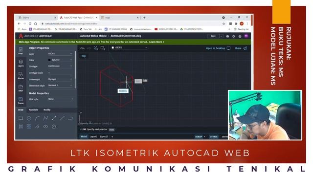Switch to the Apps browser tab
The height and width of the screenshot is (176, 313).
[x=119, y=18]
